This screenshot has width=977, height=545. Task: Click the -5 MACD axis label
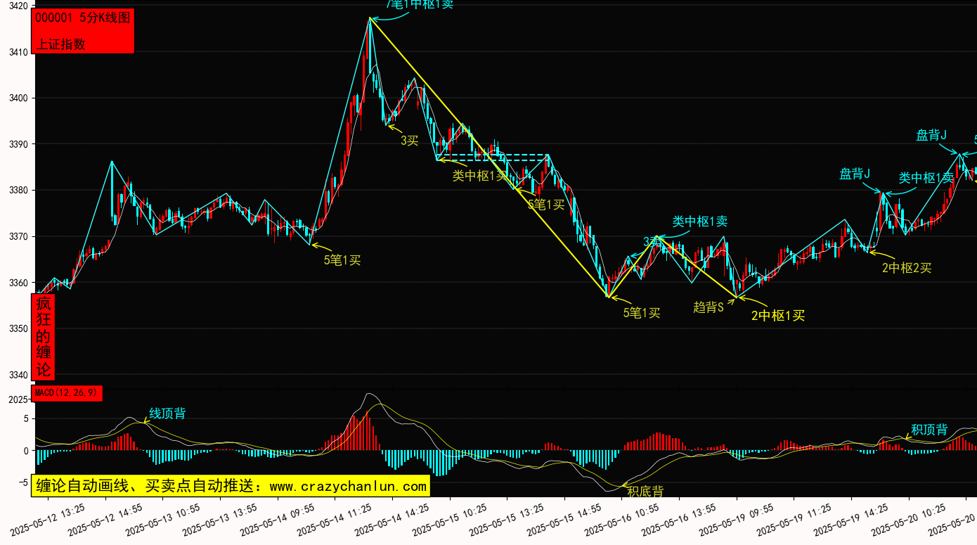(22, 483)
